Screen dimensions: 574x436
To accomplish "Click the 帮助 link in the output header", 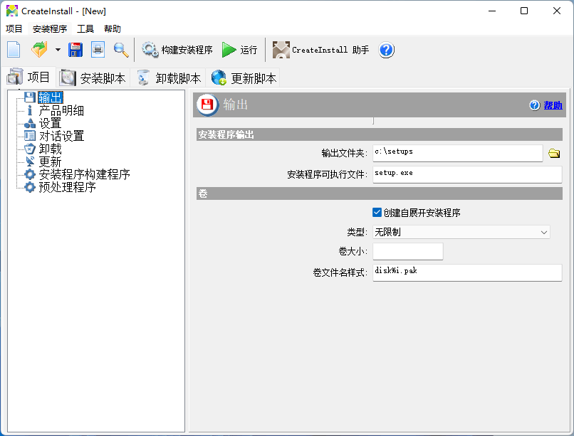I will pyautogui.click(x=553, y=105).
